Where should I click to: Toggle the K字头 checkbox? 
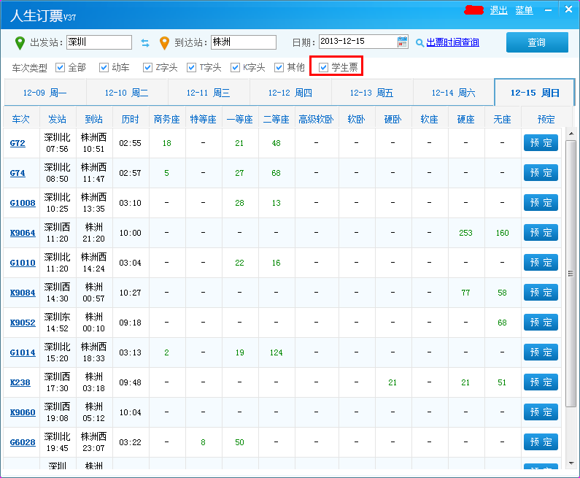235,67
